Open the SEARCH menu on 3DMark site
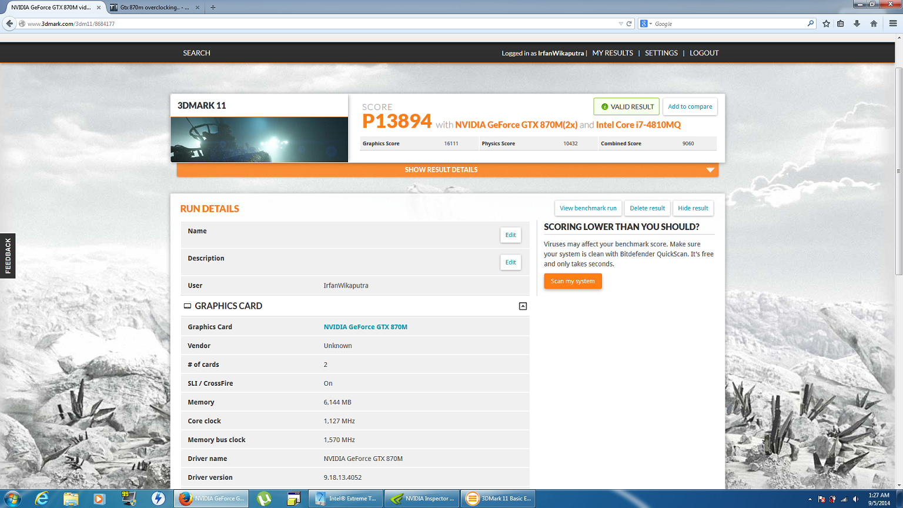Viewport: 903px width, 508px height. tap(196, 53)
